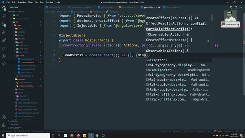
Task: Collapse the NGRX-COUNTER root folder
Action: point(16,11)
